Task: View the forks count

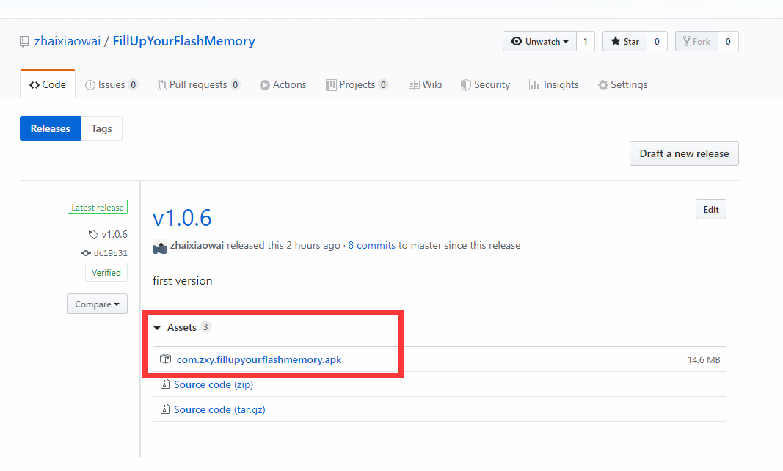Action: click(728, 42)
